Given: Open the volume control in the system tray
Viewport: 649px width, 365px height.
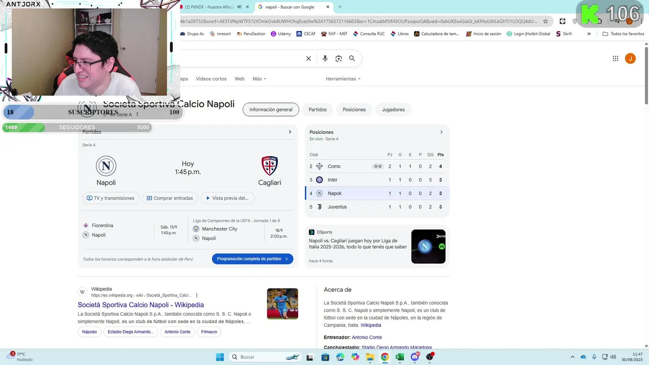Looking at the screenshot, I should point(613,357).
